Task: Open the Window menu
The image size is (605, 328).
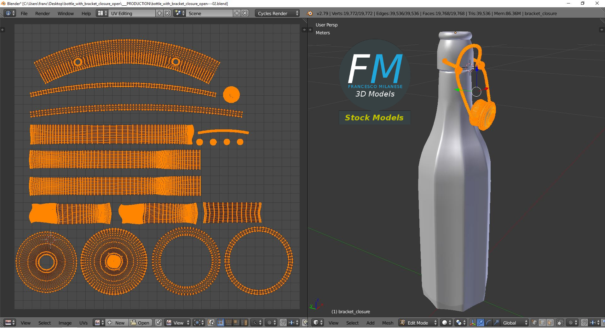Action: point(66,14)
